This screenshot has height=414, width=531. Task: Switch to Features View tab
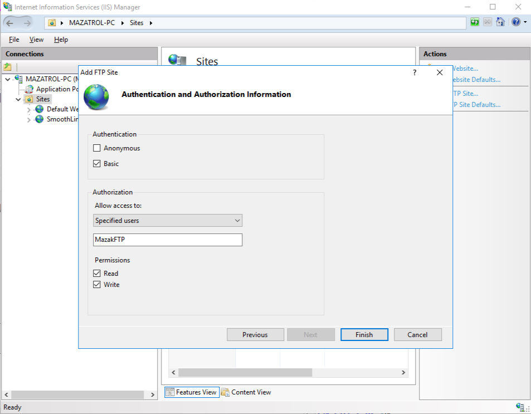coord(192,392)
